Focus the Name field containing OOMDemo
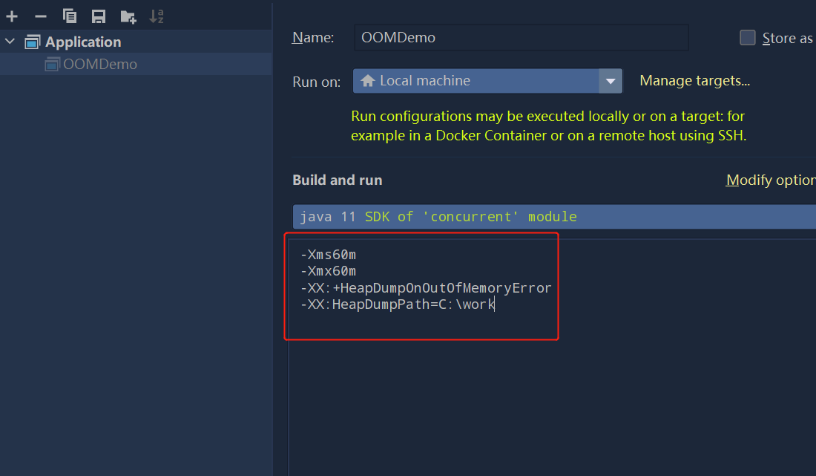This screenshot has width=816, height=476. [x=521, y=38]
